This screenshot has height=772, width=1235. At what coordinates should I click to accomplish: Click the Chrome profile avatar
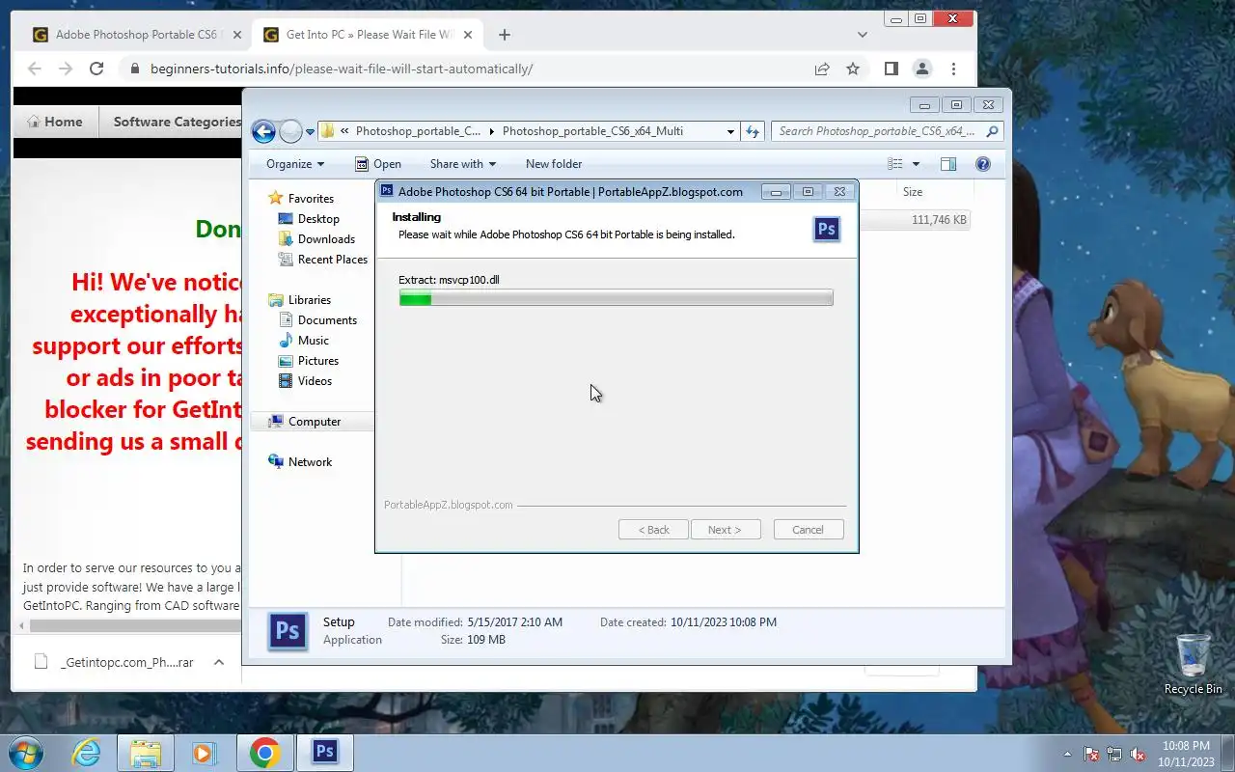point(922,69)
